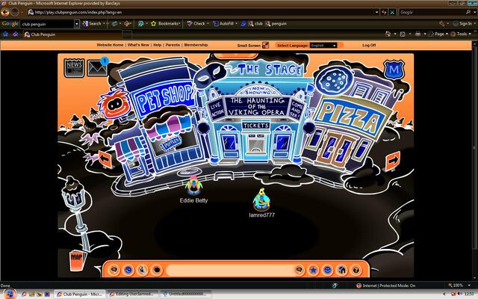Click the What's New link
This screenshot has height=299, width=478.
(138, 45)
